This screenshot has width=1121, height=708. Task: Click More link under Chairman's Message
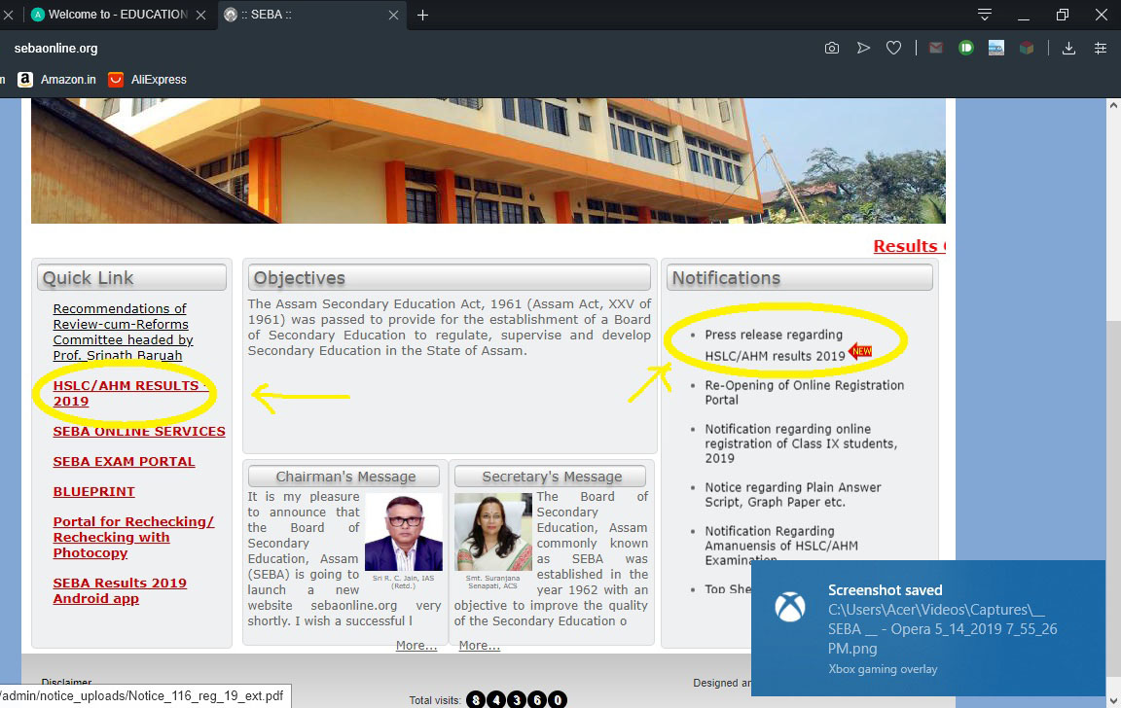416,645
